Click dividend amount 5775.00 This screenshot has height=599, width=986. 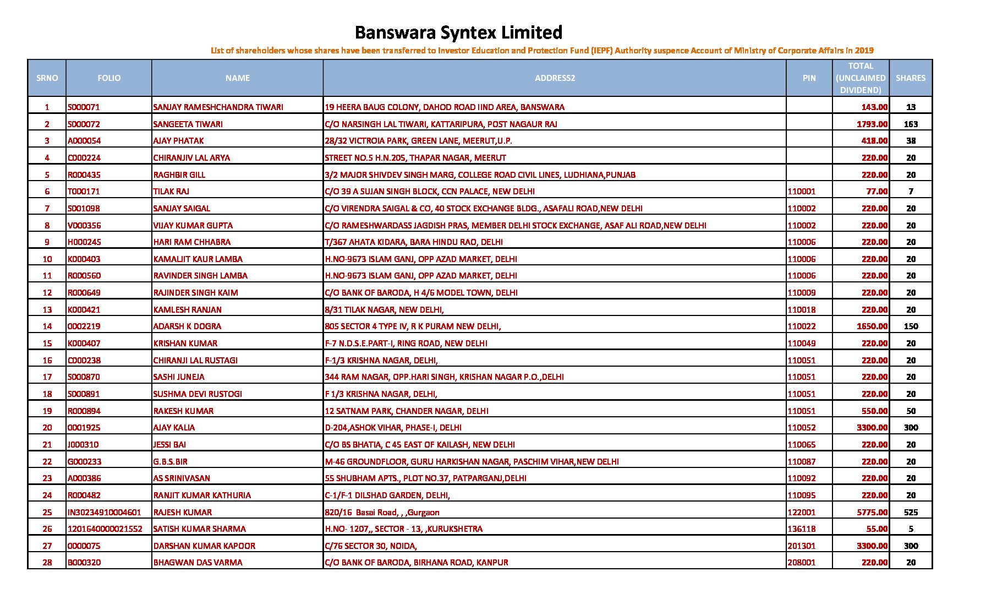872,512
